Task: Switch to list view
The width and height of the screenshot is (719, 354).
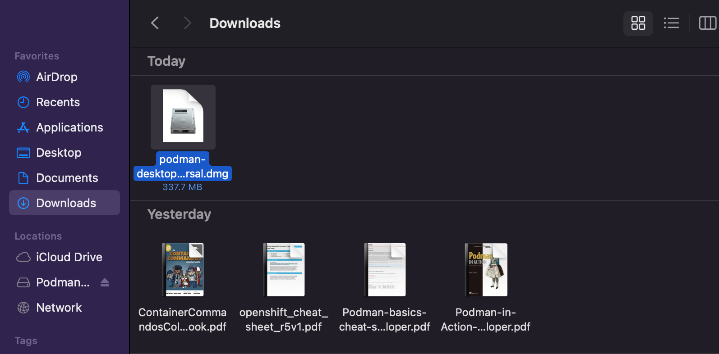Action: [671, 23]
